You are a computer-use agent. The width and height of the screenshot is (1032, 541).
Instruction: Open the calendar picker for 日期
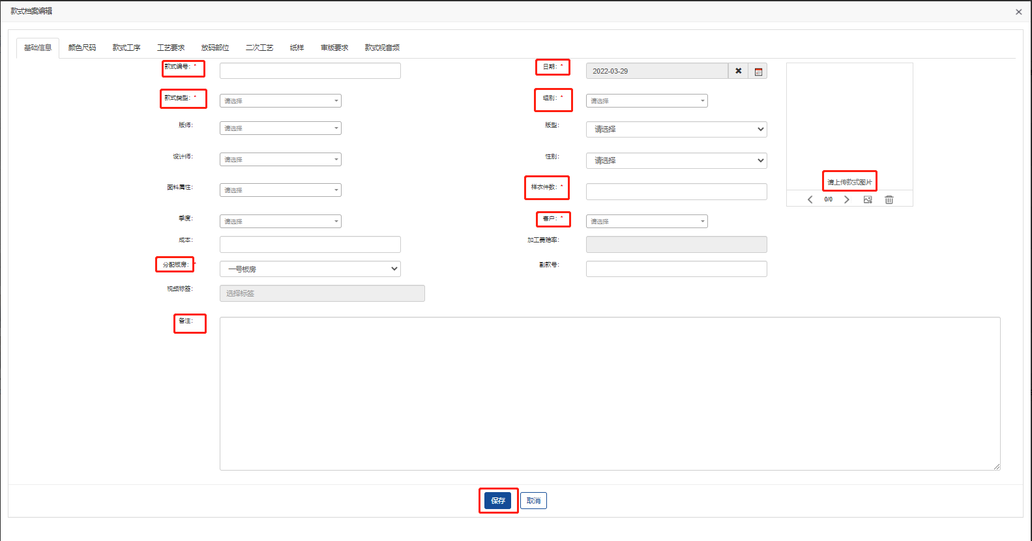tap(758, 71)
